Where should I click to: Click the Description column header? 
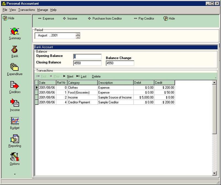point(115,83)
